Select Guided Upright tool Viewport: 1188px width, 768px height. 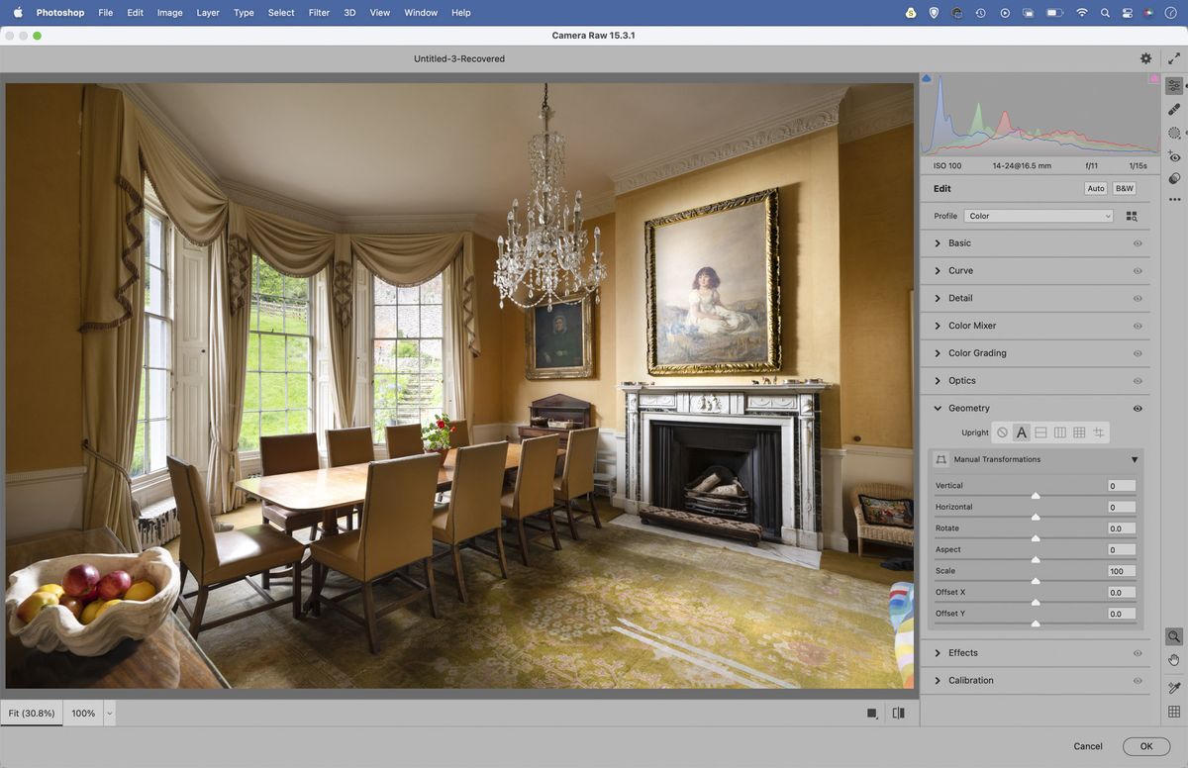[1098, 432]
